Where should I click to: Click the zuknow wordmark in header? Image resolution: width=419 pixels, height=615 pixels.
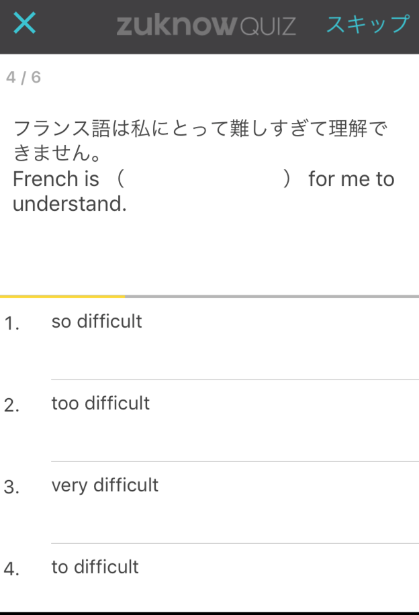click(x=177, y=25)
